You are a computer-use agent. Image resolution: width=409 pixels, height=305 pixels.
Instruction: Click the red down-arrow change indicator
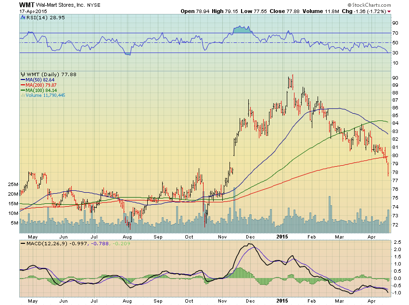(389, 12)
